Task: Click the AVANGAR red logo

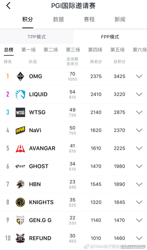Action: [21, 148]
